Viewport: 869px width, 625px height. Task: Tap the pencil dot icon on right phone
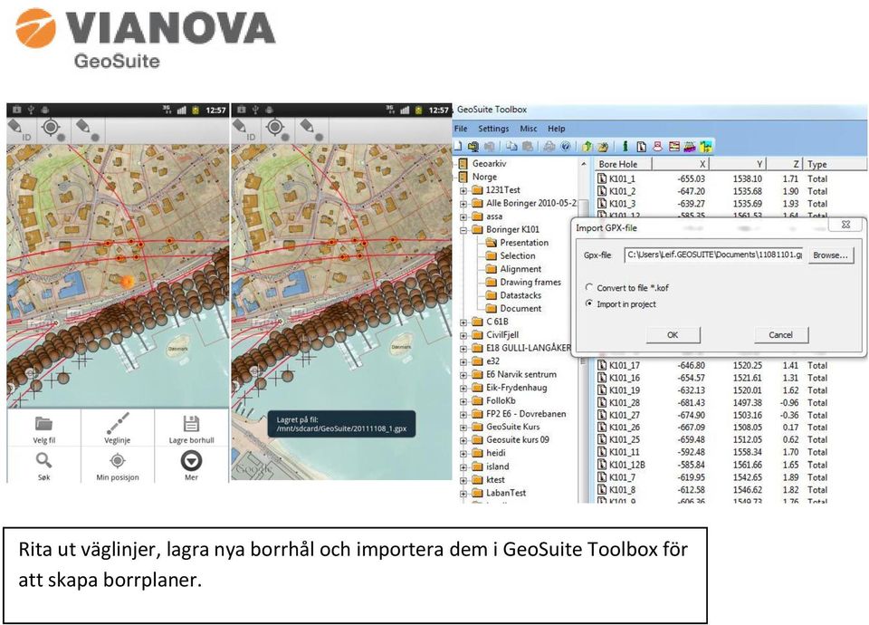click(x=310, y=130)
